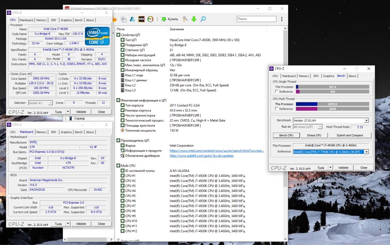Click the Кэш L3 row icon
Screen dimensions: 390x245
point(122,90)
